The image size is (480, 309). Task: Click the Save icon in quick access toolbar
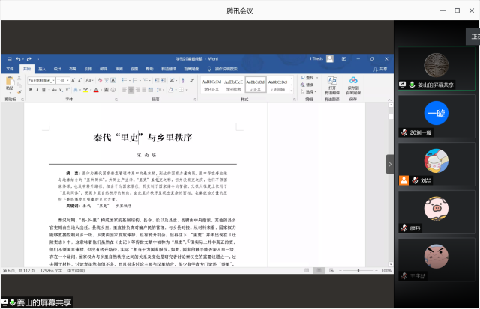9,58
